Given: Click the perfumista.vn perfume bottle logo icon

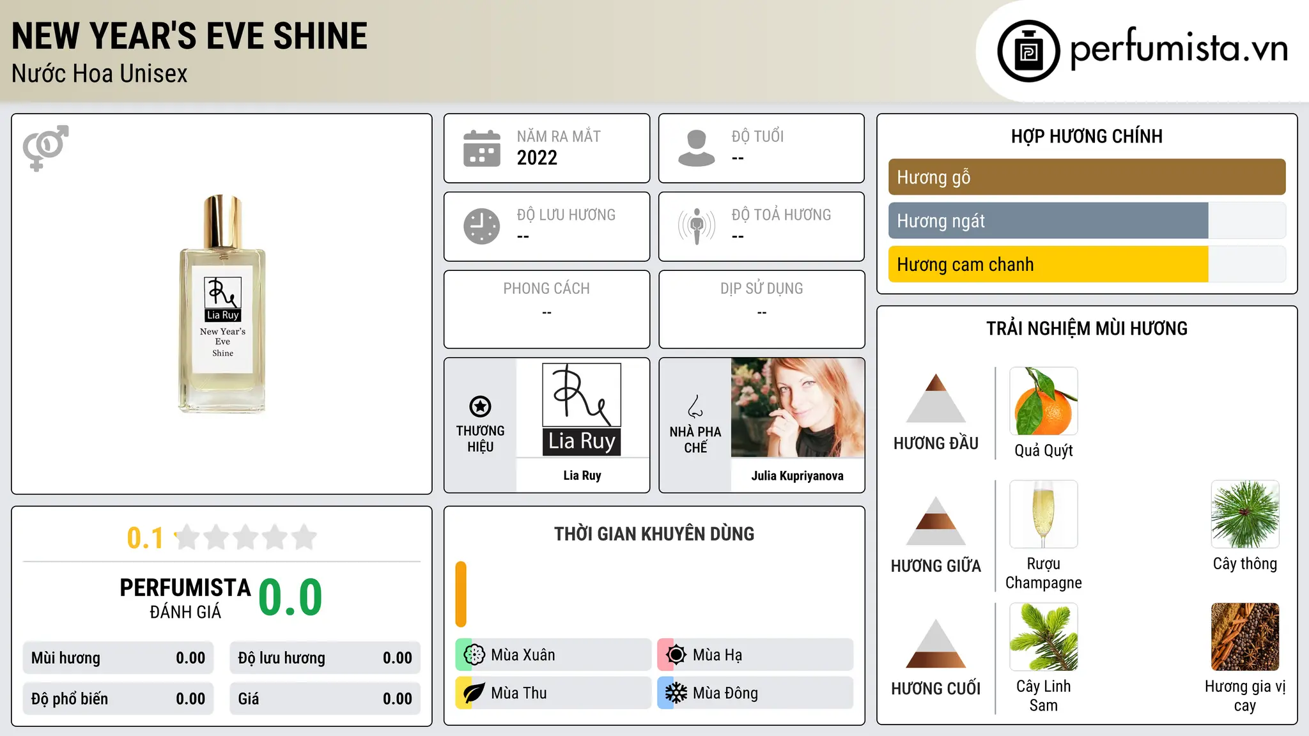Looking at the screenshot, I should [1028, 50].
